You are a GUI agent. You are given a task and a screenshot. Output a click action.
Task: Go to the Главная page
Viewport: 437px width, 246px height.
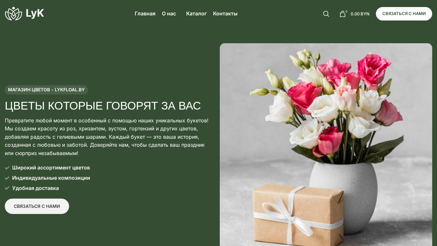click(145, 13)
